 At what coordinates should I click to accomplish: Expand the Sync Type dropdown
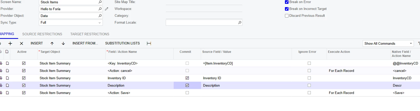[100, 23]
